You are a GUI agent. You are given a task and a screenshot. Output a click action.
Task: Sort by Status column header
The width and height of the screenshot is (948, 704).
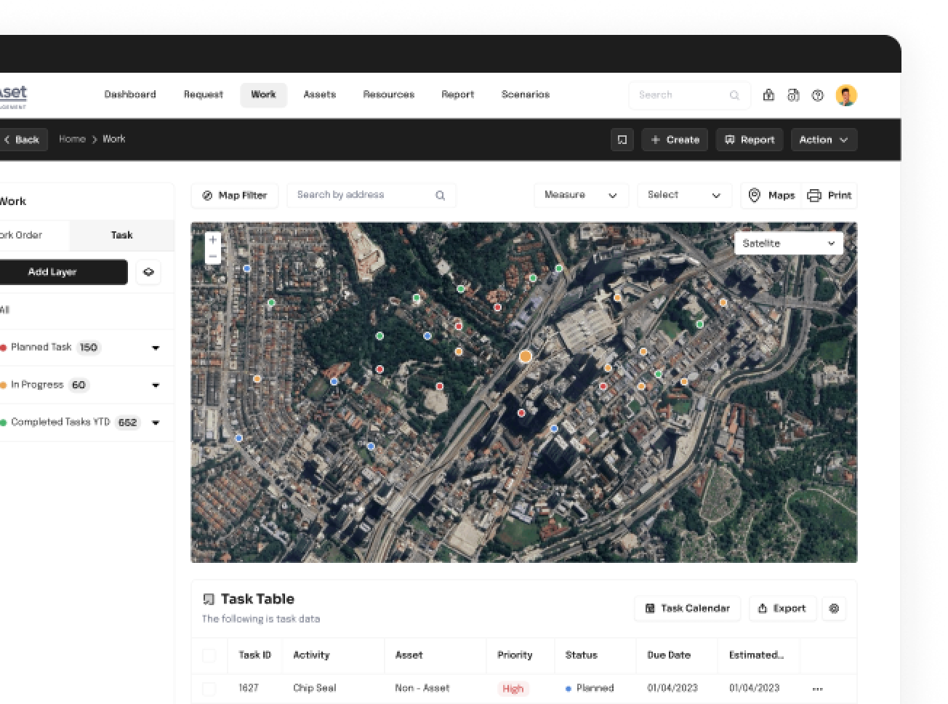pyautogui.click(x=582, y=655)
